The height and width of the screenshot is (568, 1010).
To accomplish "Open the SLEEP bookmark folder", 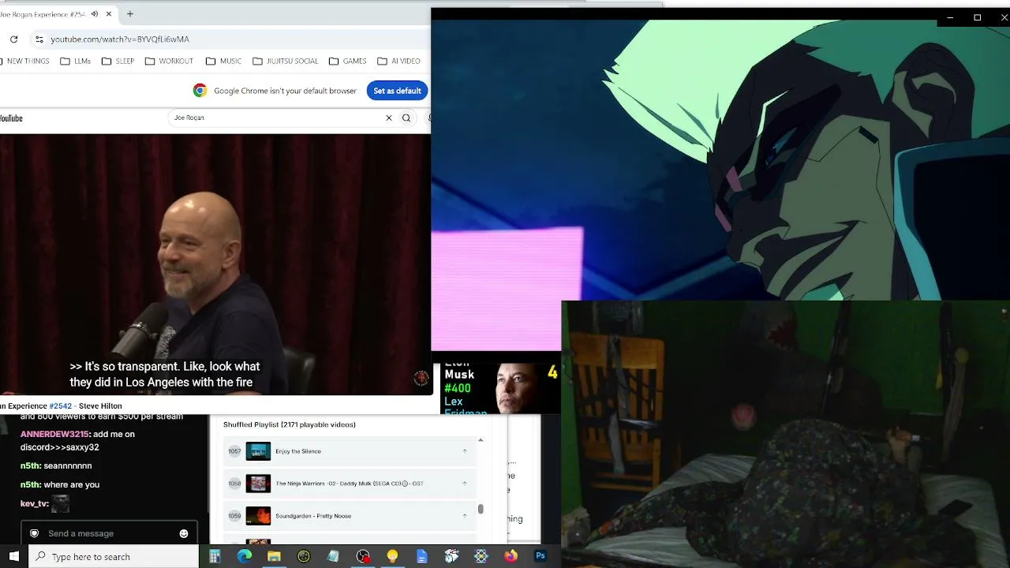I will coord(118,61).
